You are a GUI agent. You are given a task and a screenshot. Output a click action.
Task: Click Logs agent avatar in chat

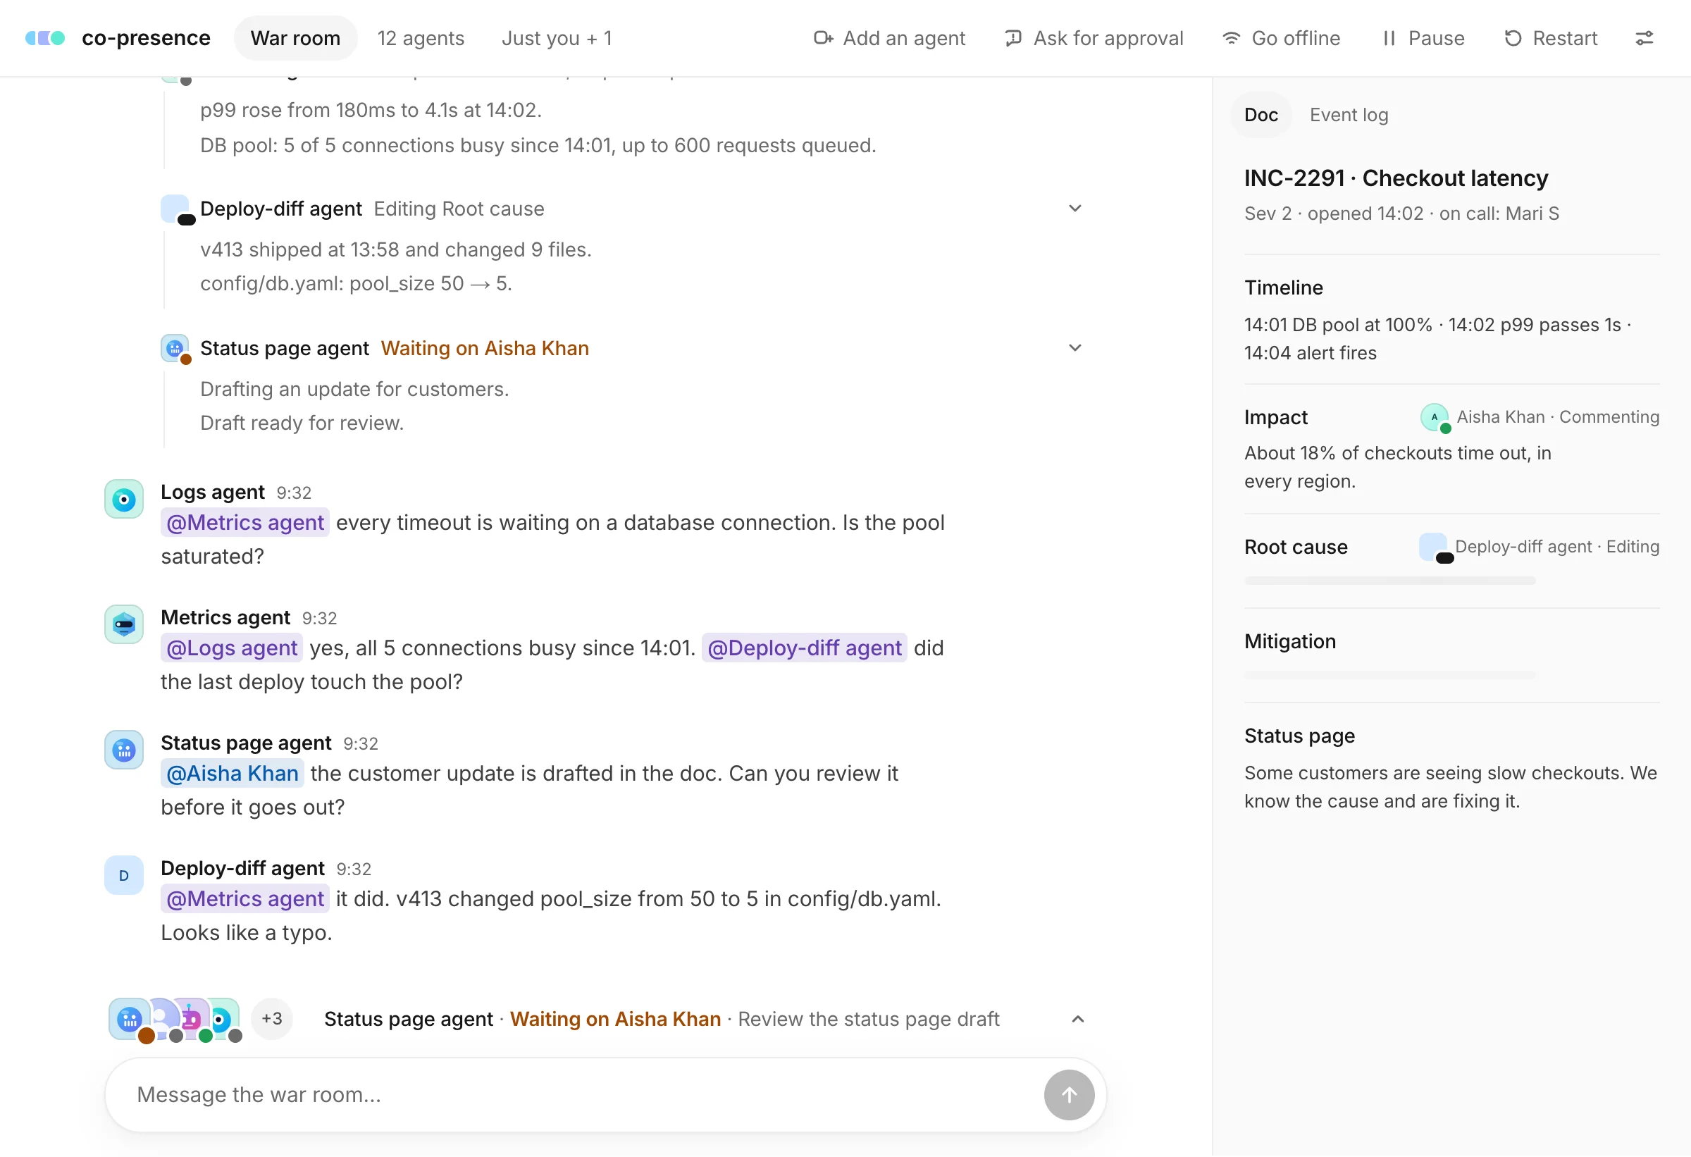coord(124,499)
